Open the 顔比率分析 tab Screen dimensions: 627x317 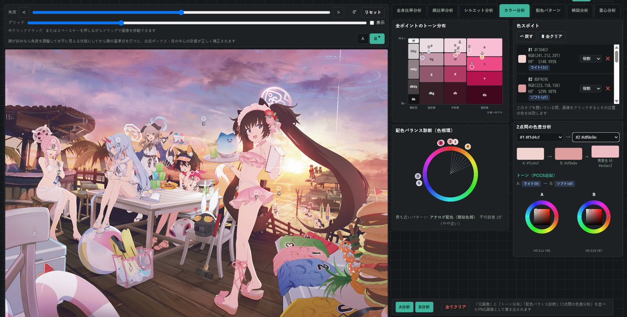[442, 10]
